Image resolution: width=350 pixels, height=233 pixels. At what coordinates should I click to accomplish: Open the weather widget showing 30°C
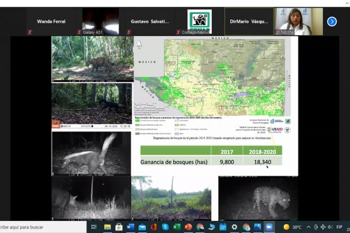coord(293,227)
